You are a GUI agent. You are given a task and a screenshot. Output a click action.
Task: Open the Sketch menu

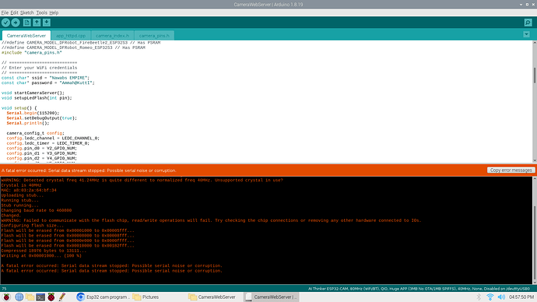coord(27,12)
